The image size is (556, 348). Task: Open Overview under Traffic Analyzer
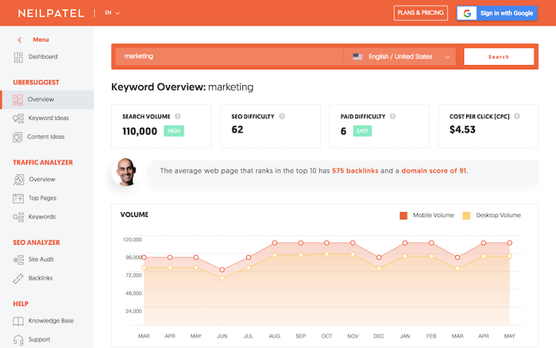coord(42,180)
